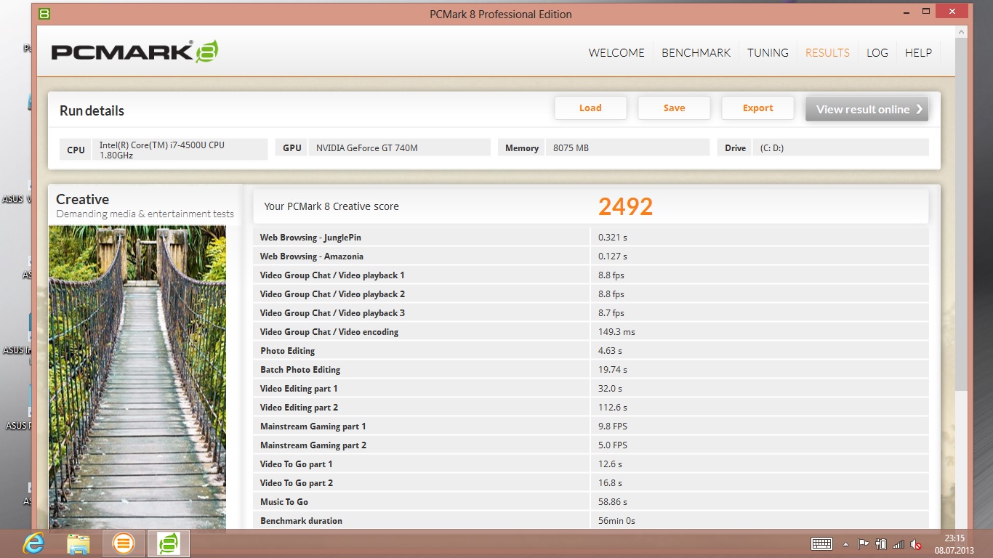
Task: Select Video Group Chat / Video playback 2
Action: (x=590, y=294)
